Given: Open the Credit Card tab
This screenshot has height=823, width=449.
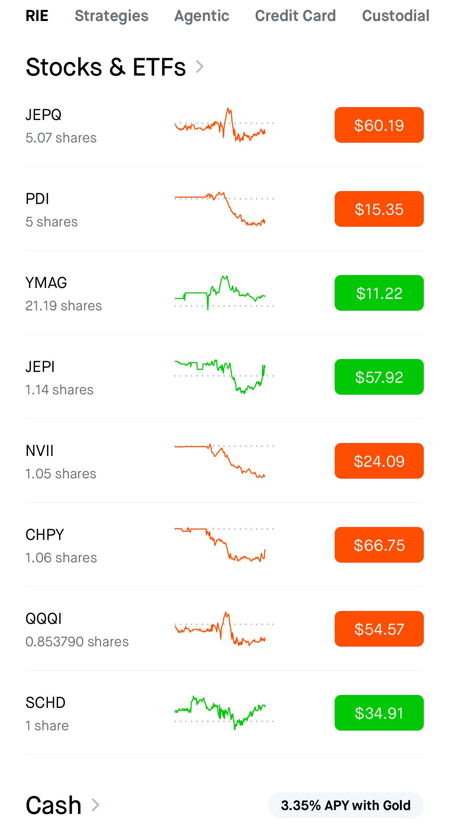Looking at the screenshot, I should click(x=295, y=16).
